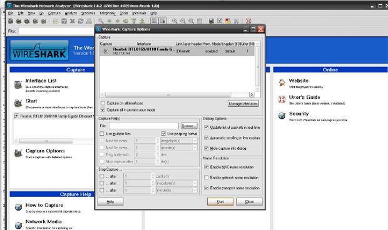Image resolution: width=388 pixels, height=230 pixels.
Task: Click the resize all columns toolbar icon
Action: coord(200,21)
